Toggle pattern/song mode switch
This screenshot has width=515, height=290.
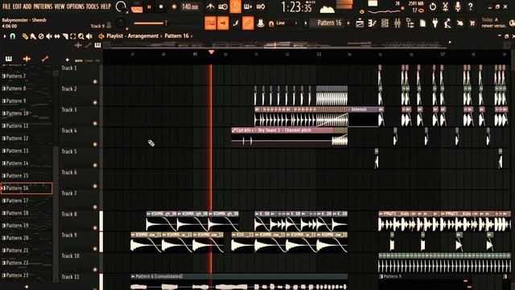coord(137,7)
